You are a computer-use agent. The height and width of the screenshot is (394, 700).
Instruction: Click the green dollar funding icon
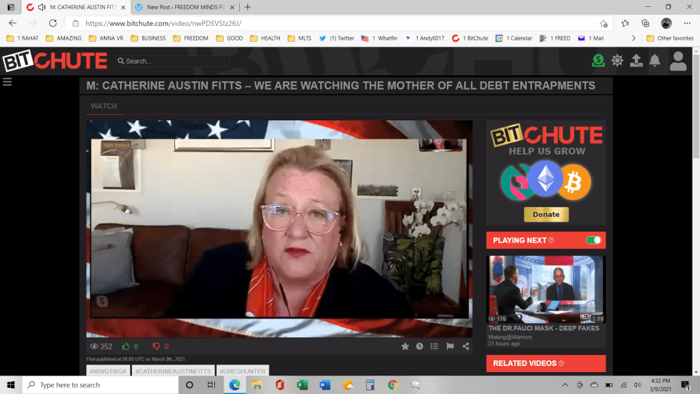598,61
